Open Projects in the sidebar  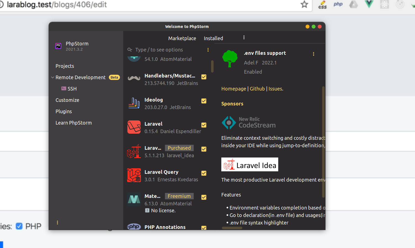coord(65,66)
